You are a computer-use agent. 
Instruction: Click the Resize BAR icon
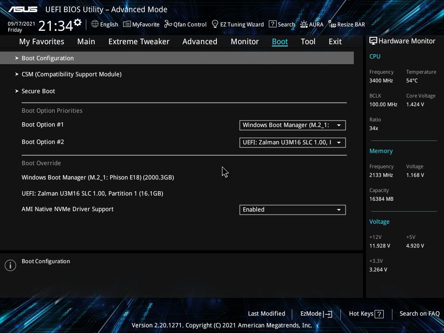[x=332, y=24]
